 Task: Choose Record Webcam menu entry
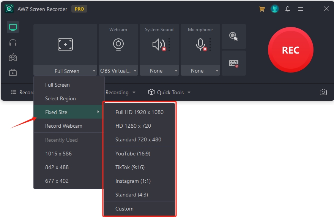pyautogui.click(x=68, y=126)
